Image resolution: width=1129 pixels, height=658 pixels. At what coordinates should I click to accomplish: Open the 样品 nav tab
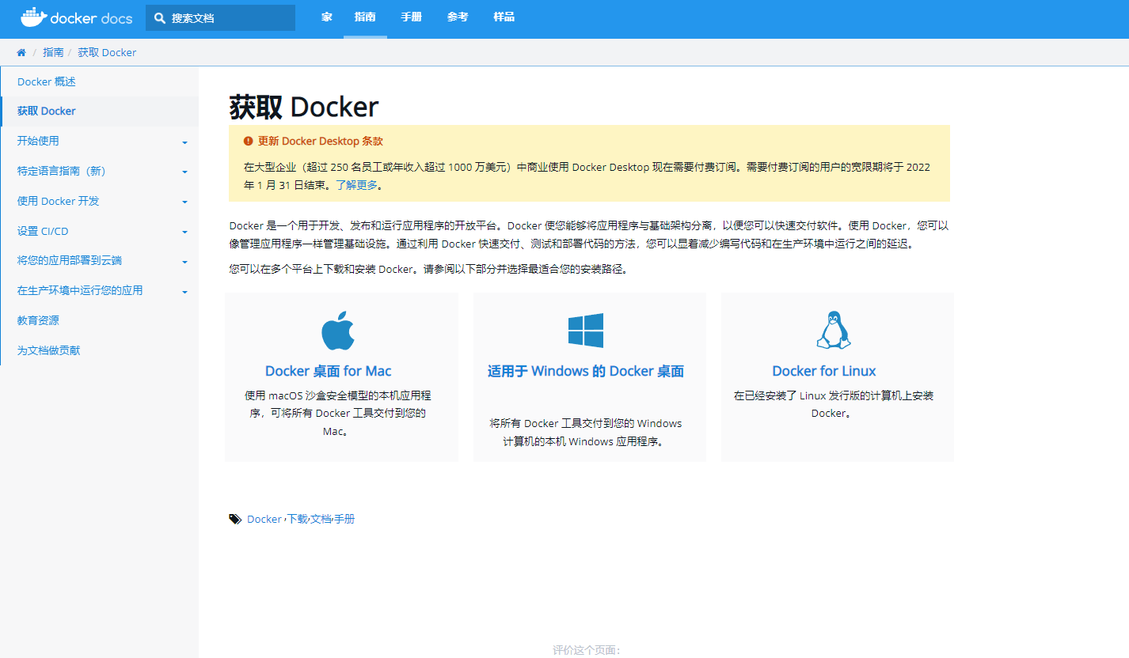click(x=504, y=17)
